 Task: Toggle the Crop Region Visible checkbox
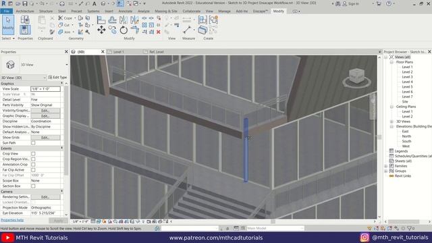pyautogui.click(x=33, y=159)
